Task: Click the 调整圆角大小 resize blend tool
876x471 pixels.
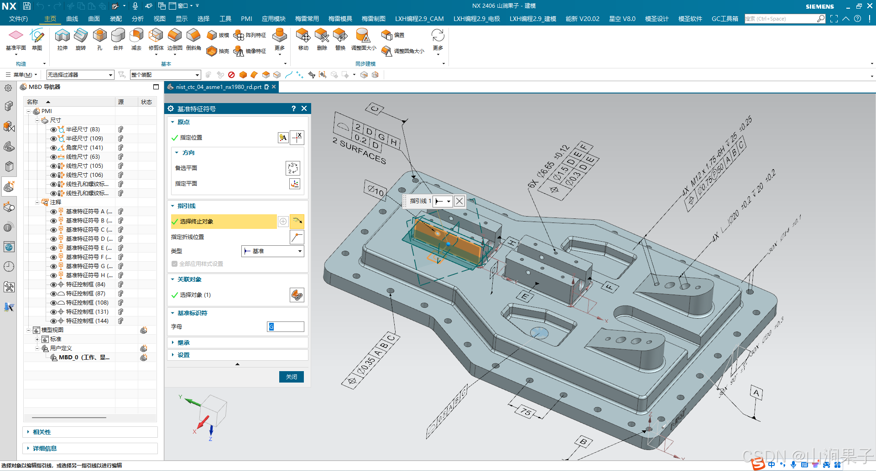Action: (403, 51)
